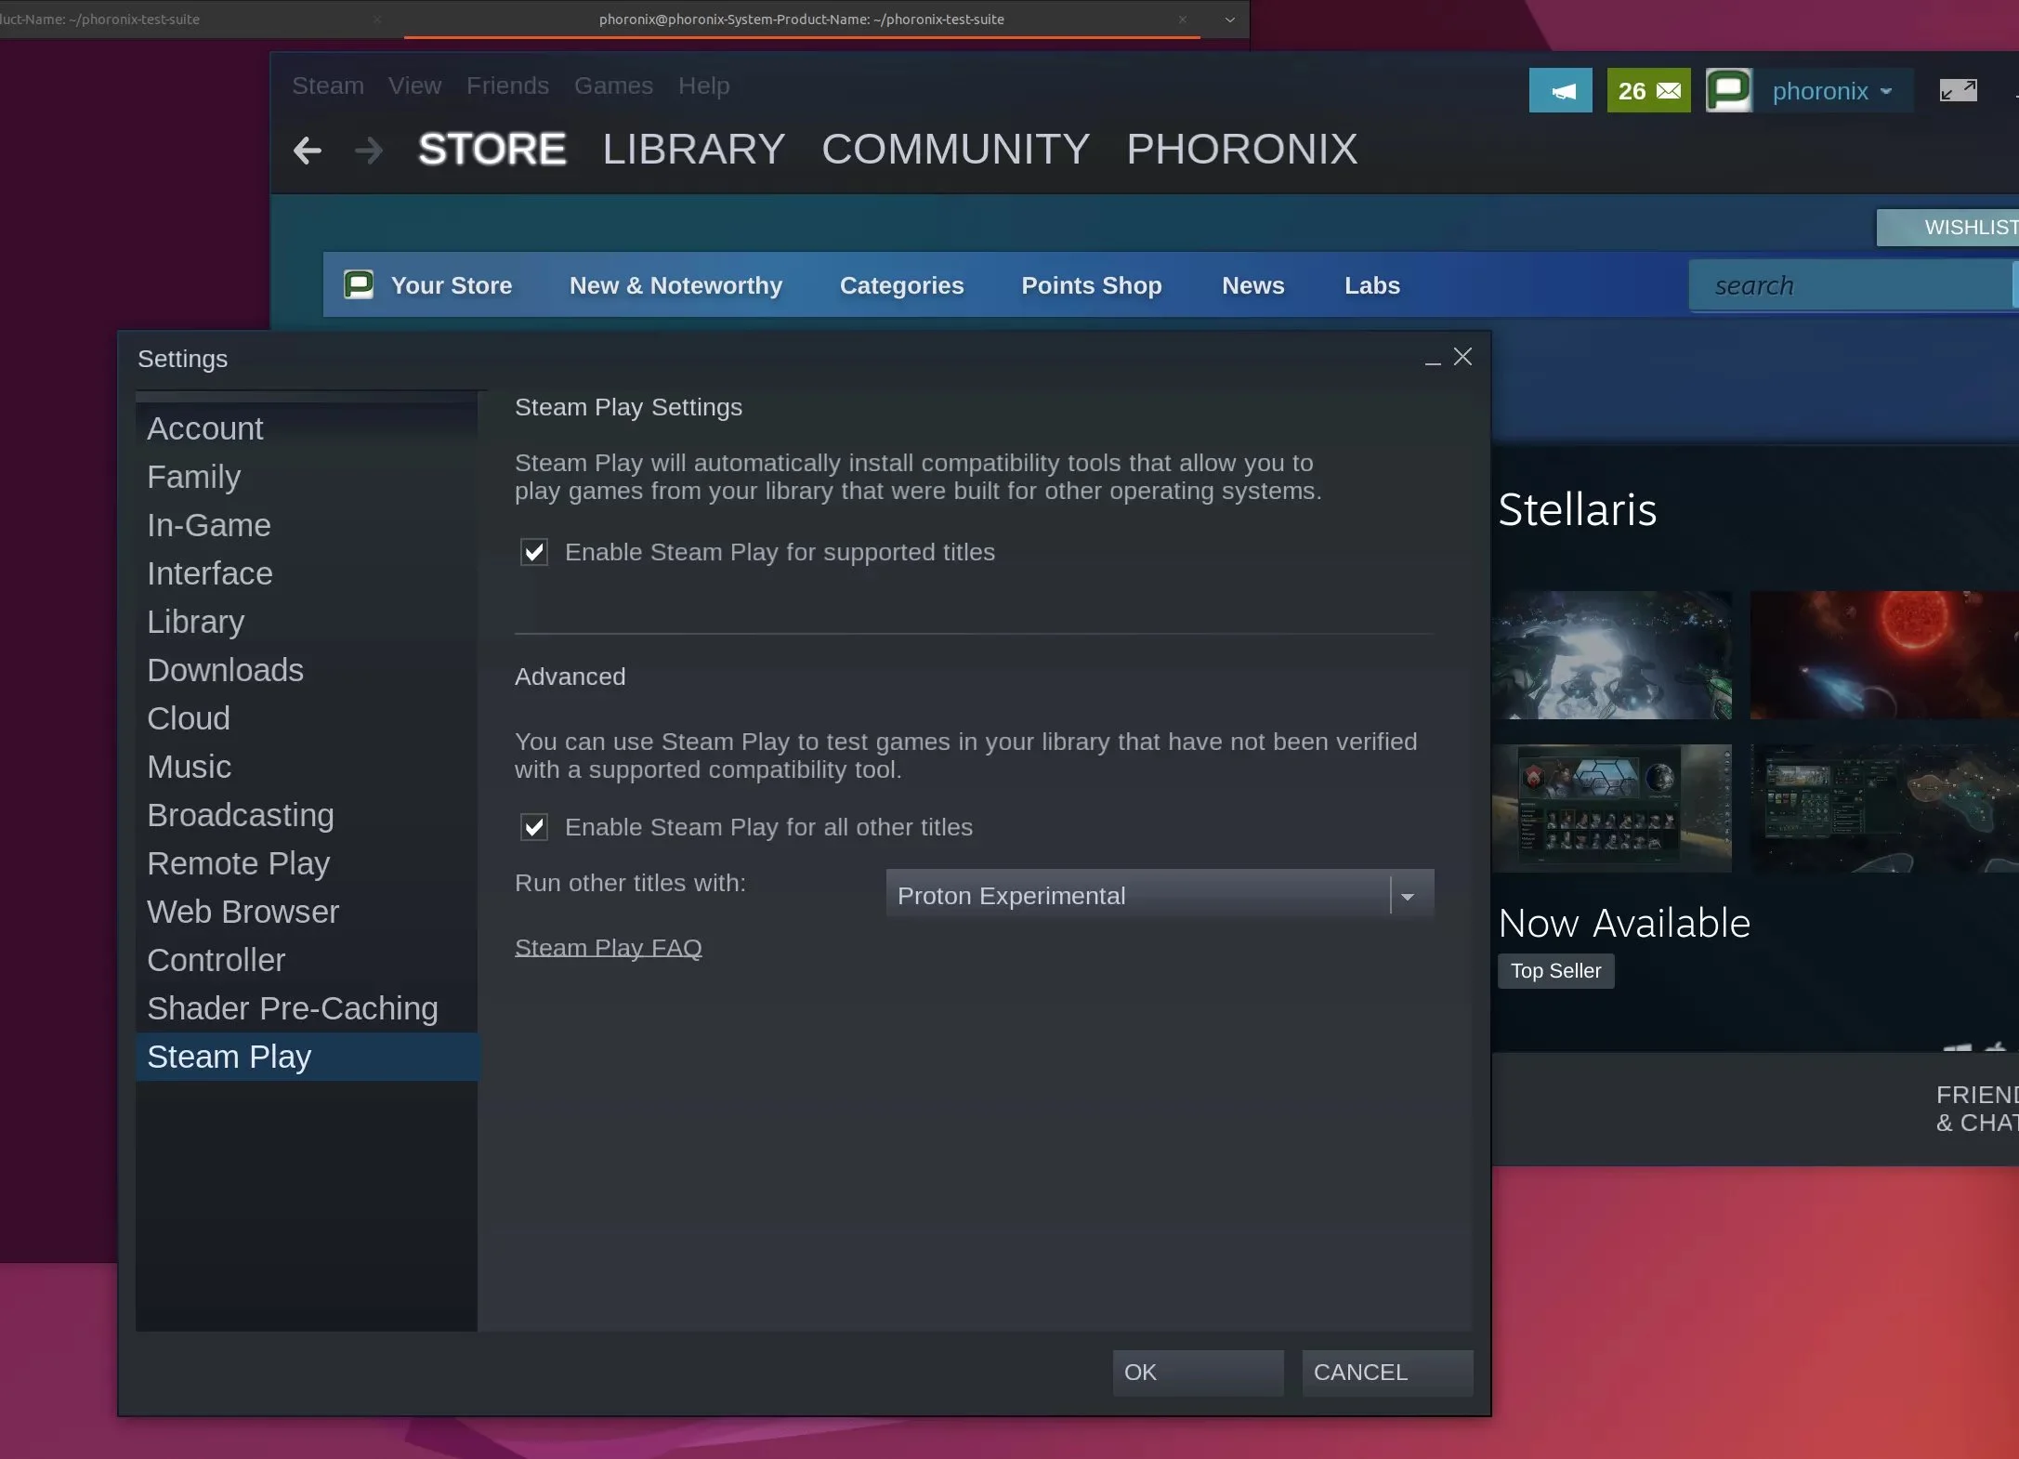Switch to the STORE section

[492, 149]
